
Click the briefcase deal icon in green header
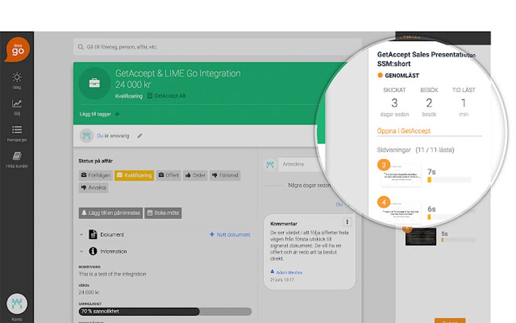[95, 84]
